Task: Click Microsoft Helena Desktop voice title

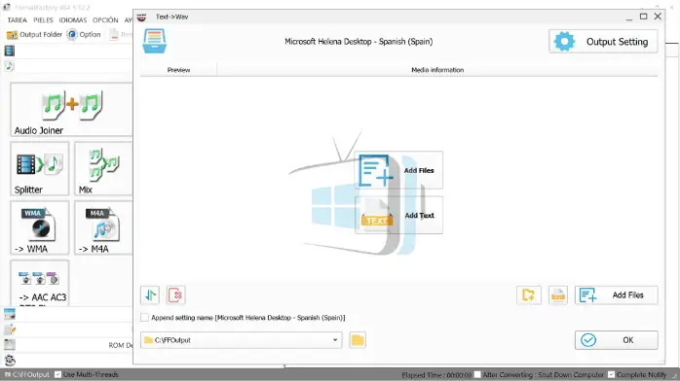Action: 359,42
